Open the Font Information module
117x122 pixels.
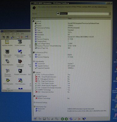20,81
